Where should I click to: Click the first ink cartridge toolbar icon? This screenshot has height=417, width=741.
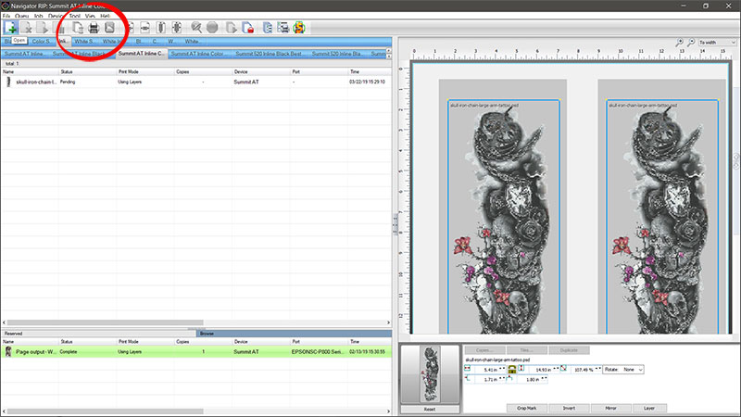pyautogui.click(x=160, y=28)
